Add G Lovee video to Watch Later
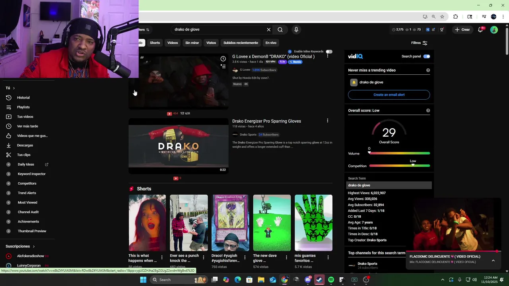 coord(223,59)
